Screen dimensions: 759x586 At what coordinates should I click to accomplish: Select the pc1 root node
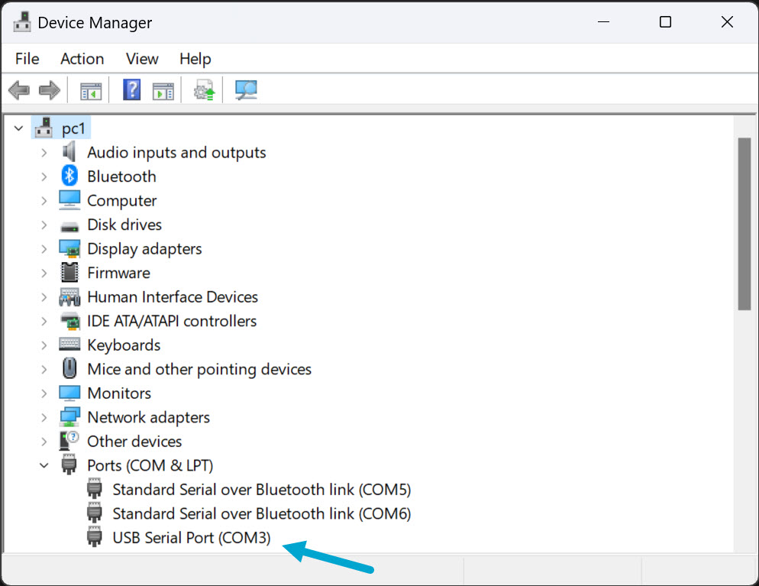(73, 128)
